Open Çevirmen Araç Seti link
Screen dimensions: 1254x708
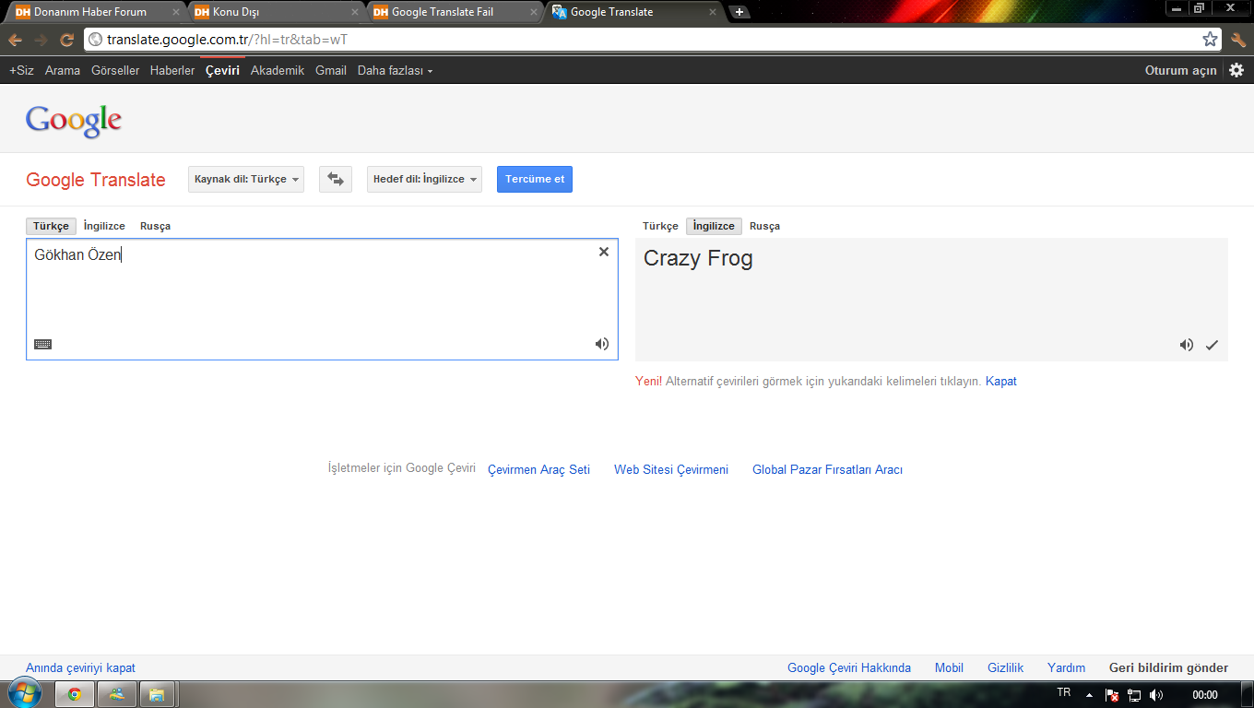point(538,469)
